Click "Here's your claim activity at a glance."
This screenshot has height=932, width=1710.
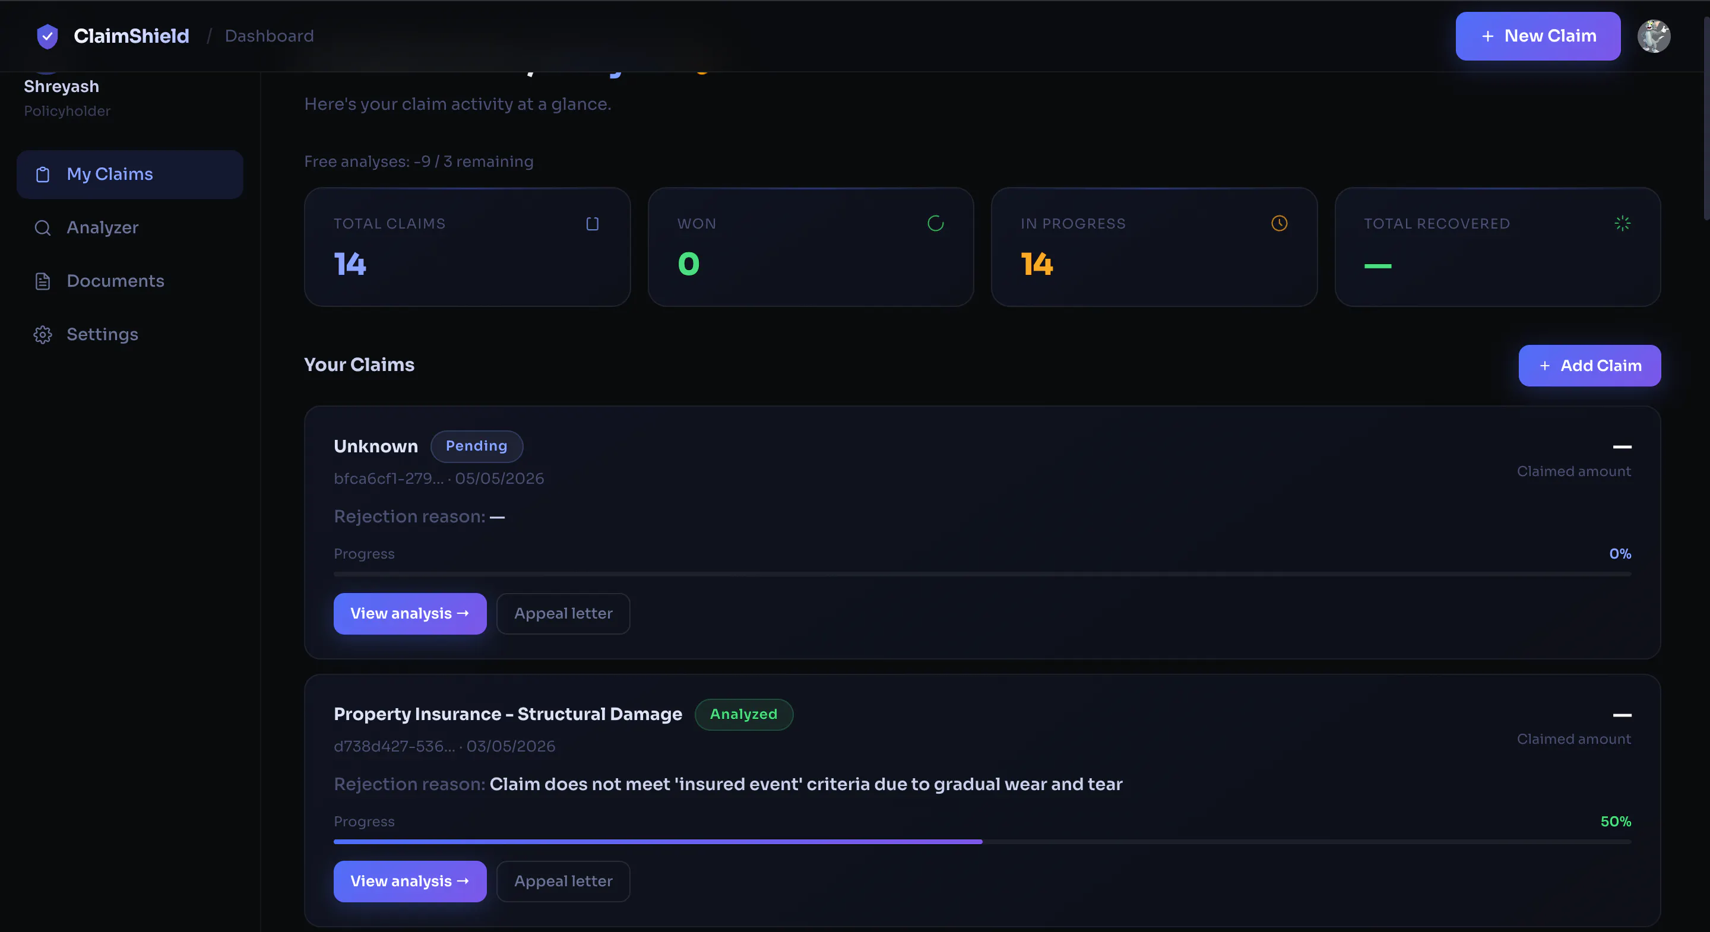[457, 104]
